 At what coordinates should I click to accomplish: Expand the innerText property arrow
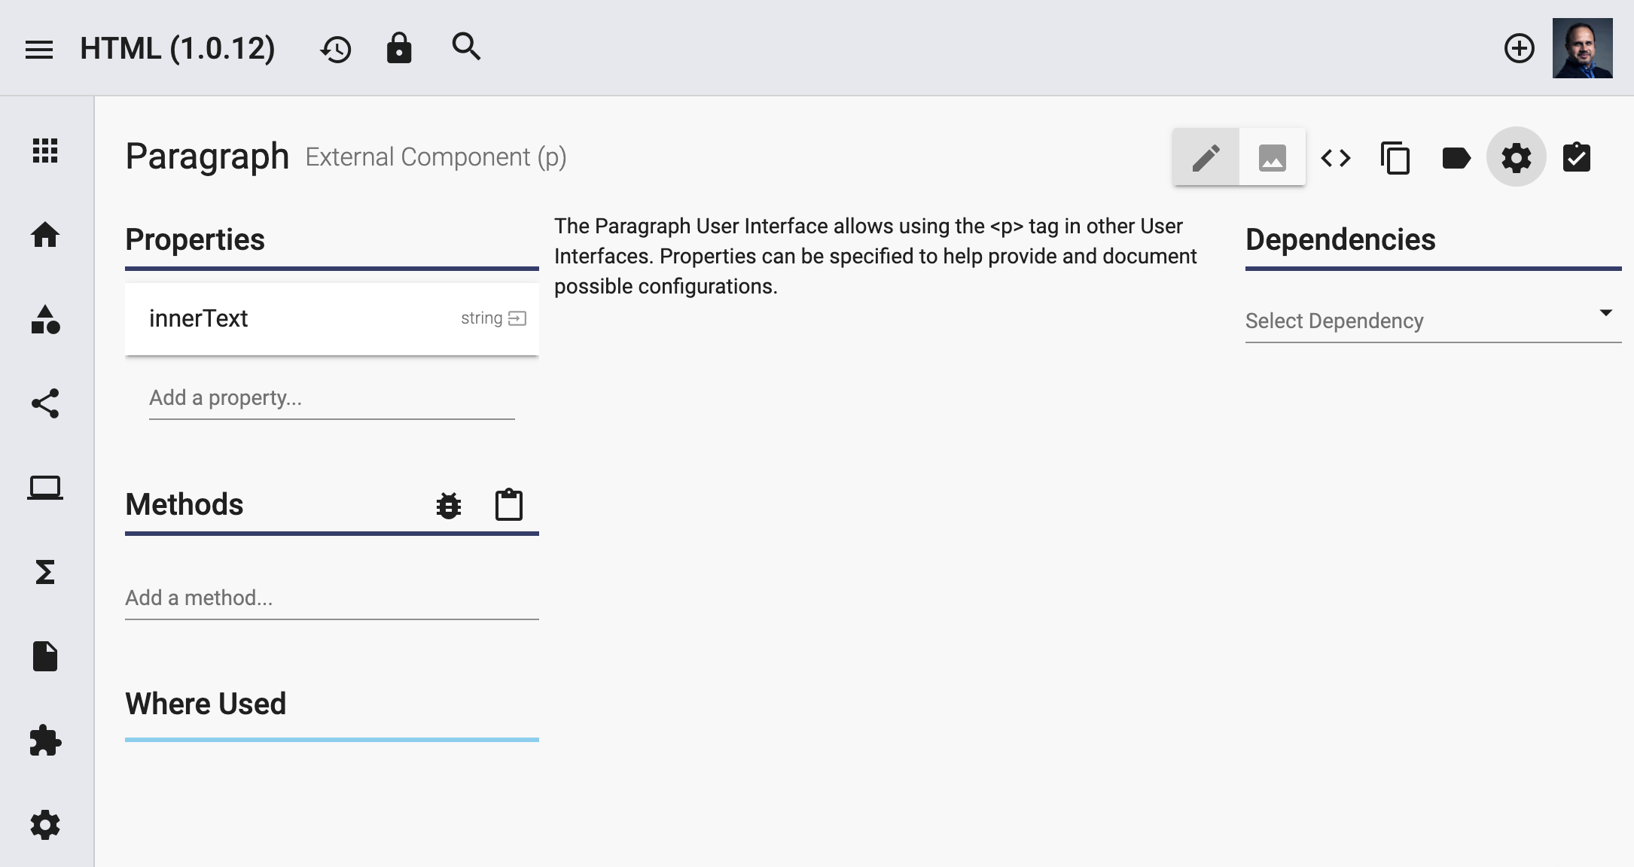coord(517,318)
